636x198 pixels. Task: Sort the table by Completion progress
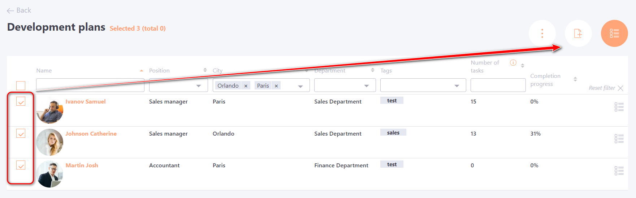[575, 79]
